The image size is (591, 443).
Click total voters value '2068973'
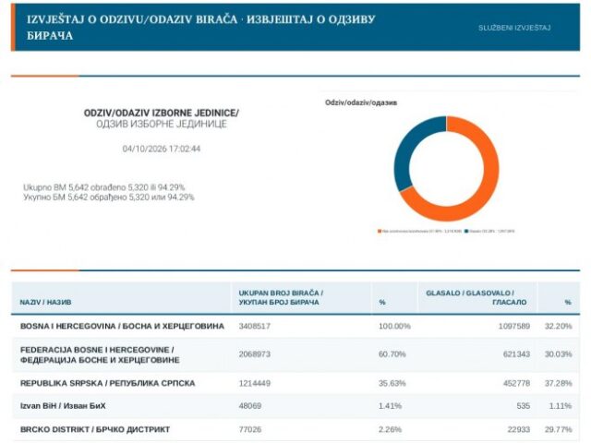pos(255,354)
